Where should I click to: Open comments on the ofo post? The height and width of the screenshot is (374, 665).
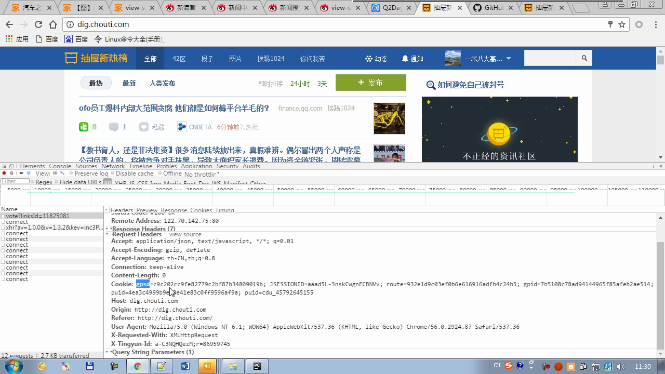pyautogui.click(x=114, y=126)
